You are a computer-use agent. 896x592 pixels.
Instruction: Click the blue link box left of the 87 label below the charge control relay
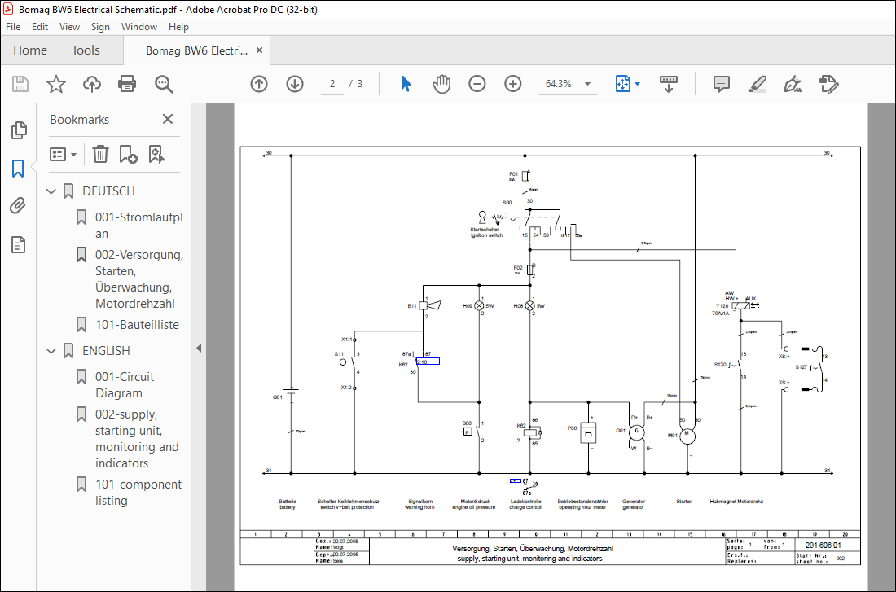pyautogui.click(x=515, y=481)
